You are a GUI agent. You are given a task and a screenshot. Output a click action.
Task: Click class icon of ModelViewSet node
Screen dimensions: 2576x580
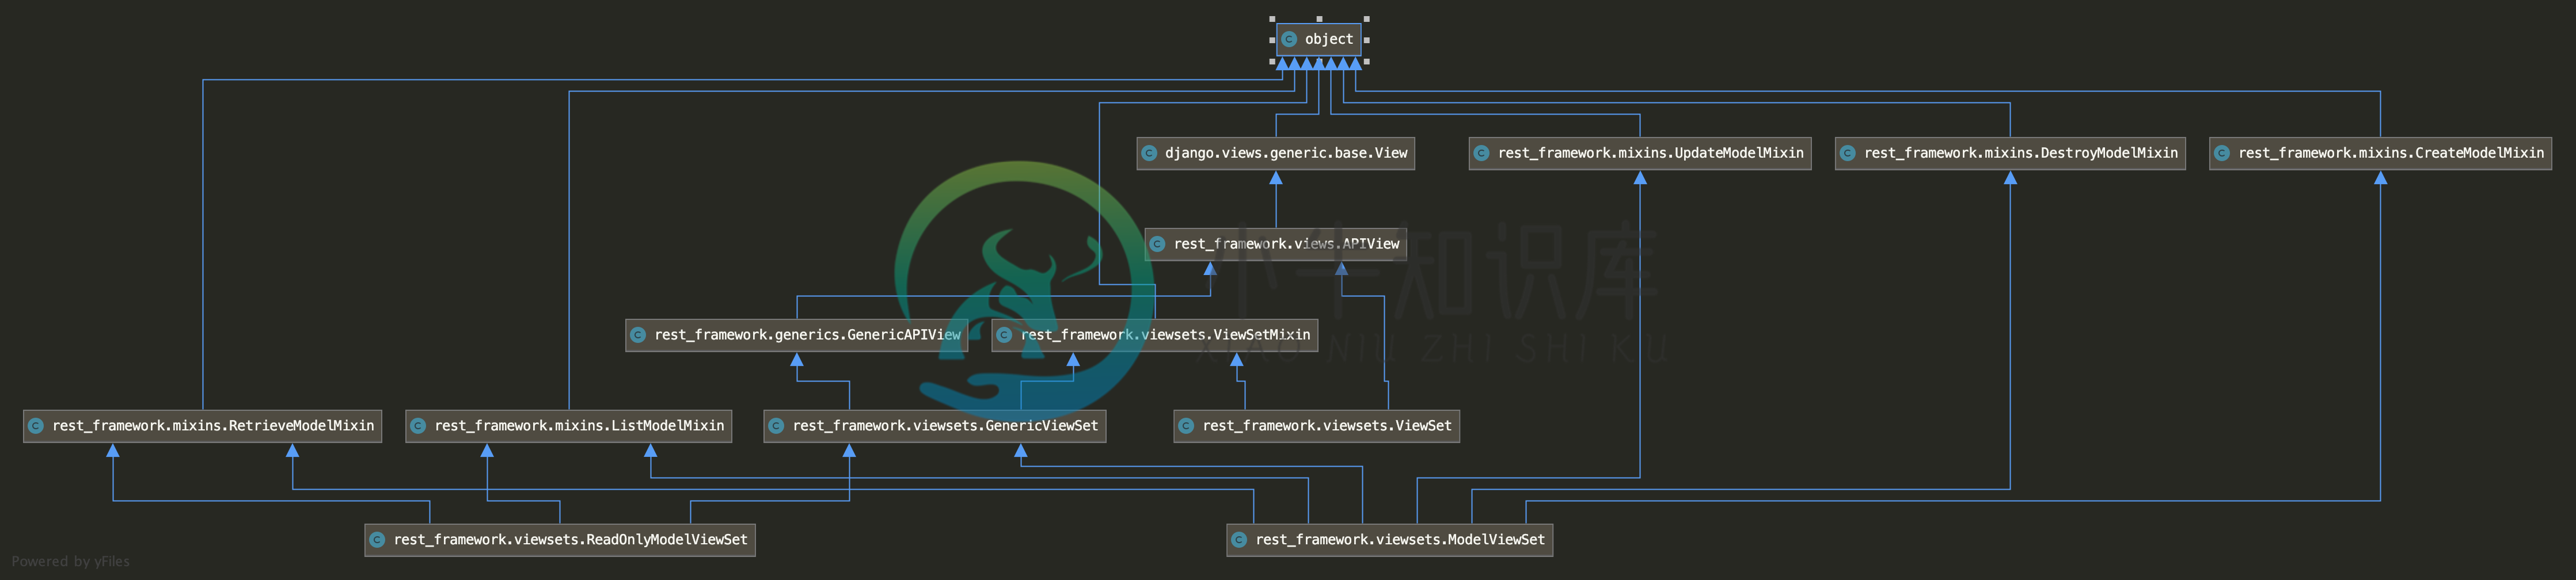[1239, 540]
